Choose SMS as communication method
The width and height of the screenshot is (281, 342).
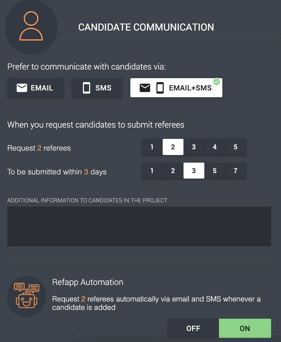[x=97, y=88]
